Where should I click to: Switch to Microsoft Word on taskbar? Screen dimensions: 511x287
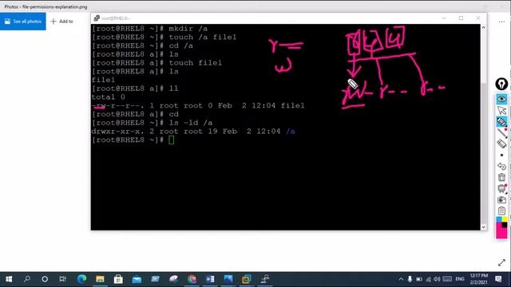pos(210,279)
